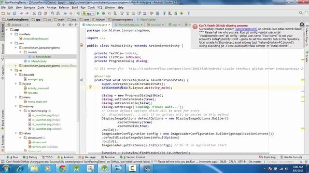Click the Copy toolbar icon

tap(40, 13)
